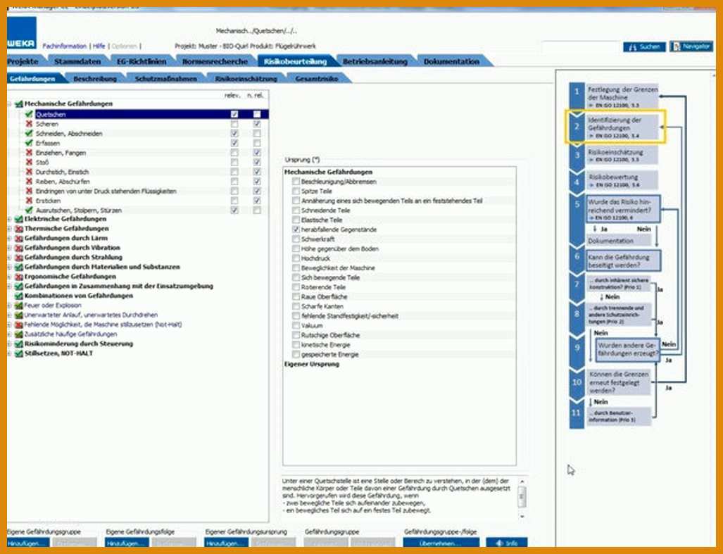Check the Scharfe Kanten checkbox

(x=296, y=306)
